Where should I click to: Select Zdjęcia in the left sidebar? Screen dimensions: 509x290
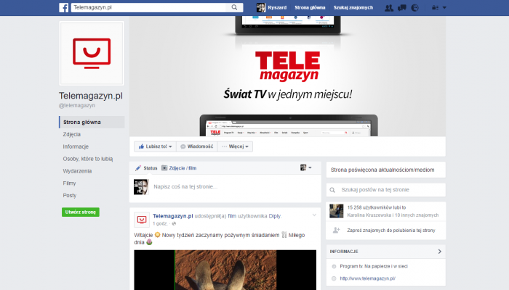coord(72,134)
